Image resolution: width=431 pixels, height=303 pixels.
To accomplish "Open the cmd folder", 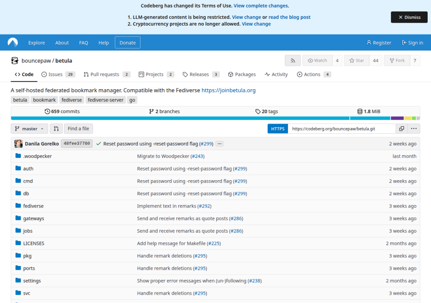I will 28,181.
